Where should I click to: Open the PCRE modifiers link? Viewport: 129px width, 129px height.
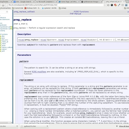point(39,72)
